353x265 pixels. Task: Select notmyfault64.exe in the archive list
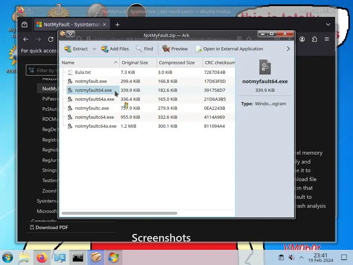pos(148,90)
